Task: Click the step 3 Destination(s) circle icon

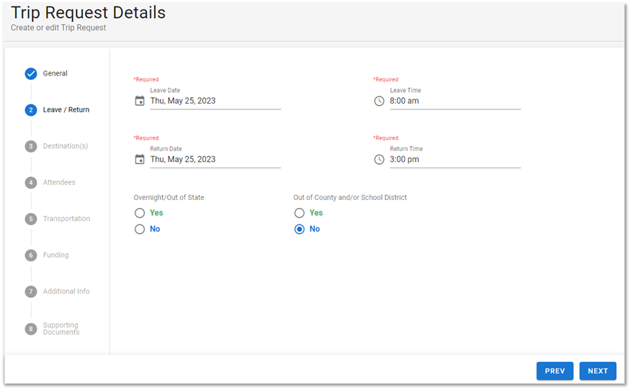Action: [x=31, y=146]
